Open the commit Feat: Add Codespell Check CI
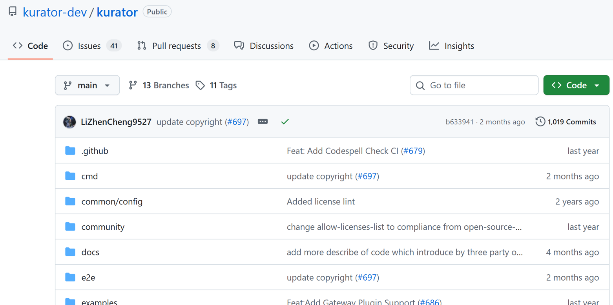 (x=343, y=151)
